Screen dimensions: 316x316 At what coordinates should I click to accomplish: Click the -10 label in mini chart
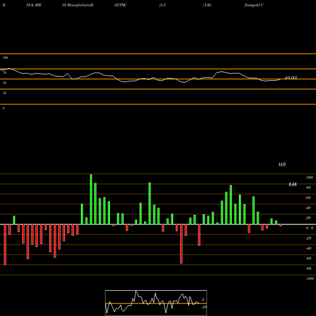pyautogui.click(x=204, y=307)
